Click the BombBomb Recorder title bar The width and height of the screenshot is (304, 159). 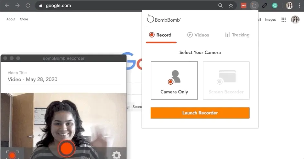[x=64, y=58]
